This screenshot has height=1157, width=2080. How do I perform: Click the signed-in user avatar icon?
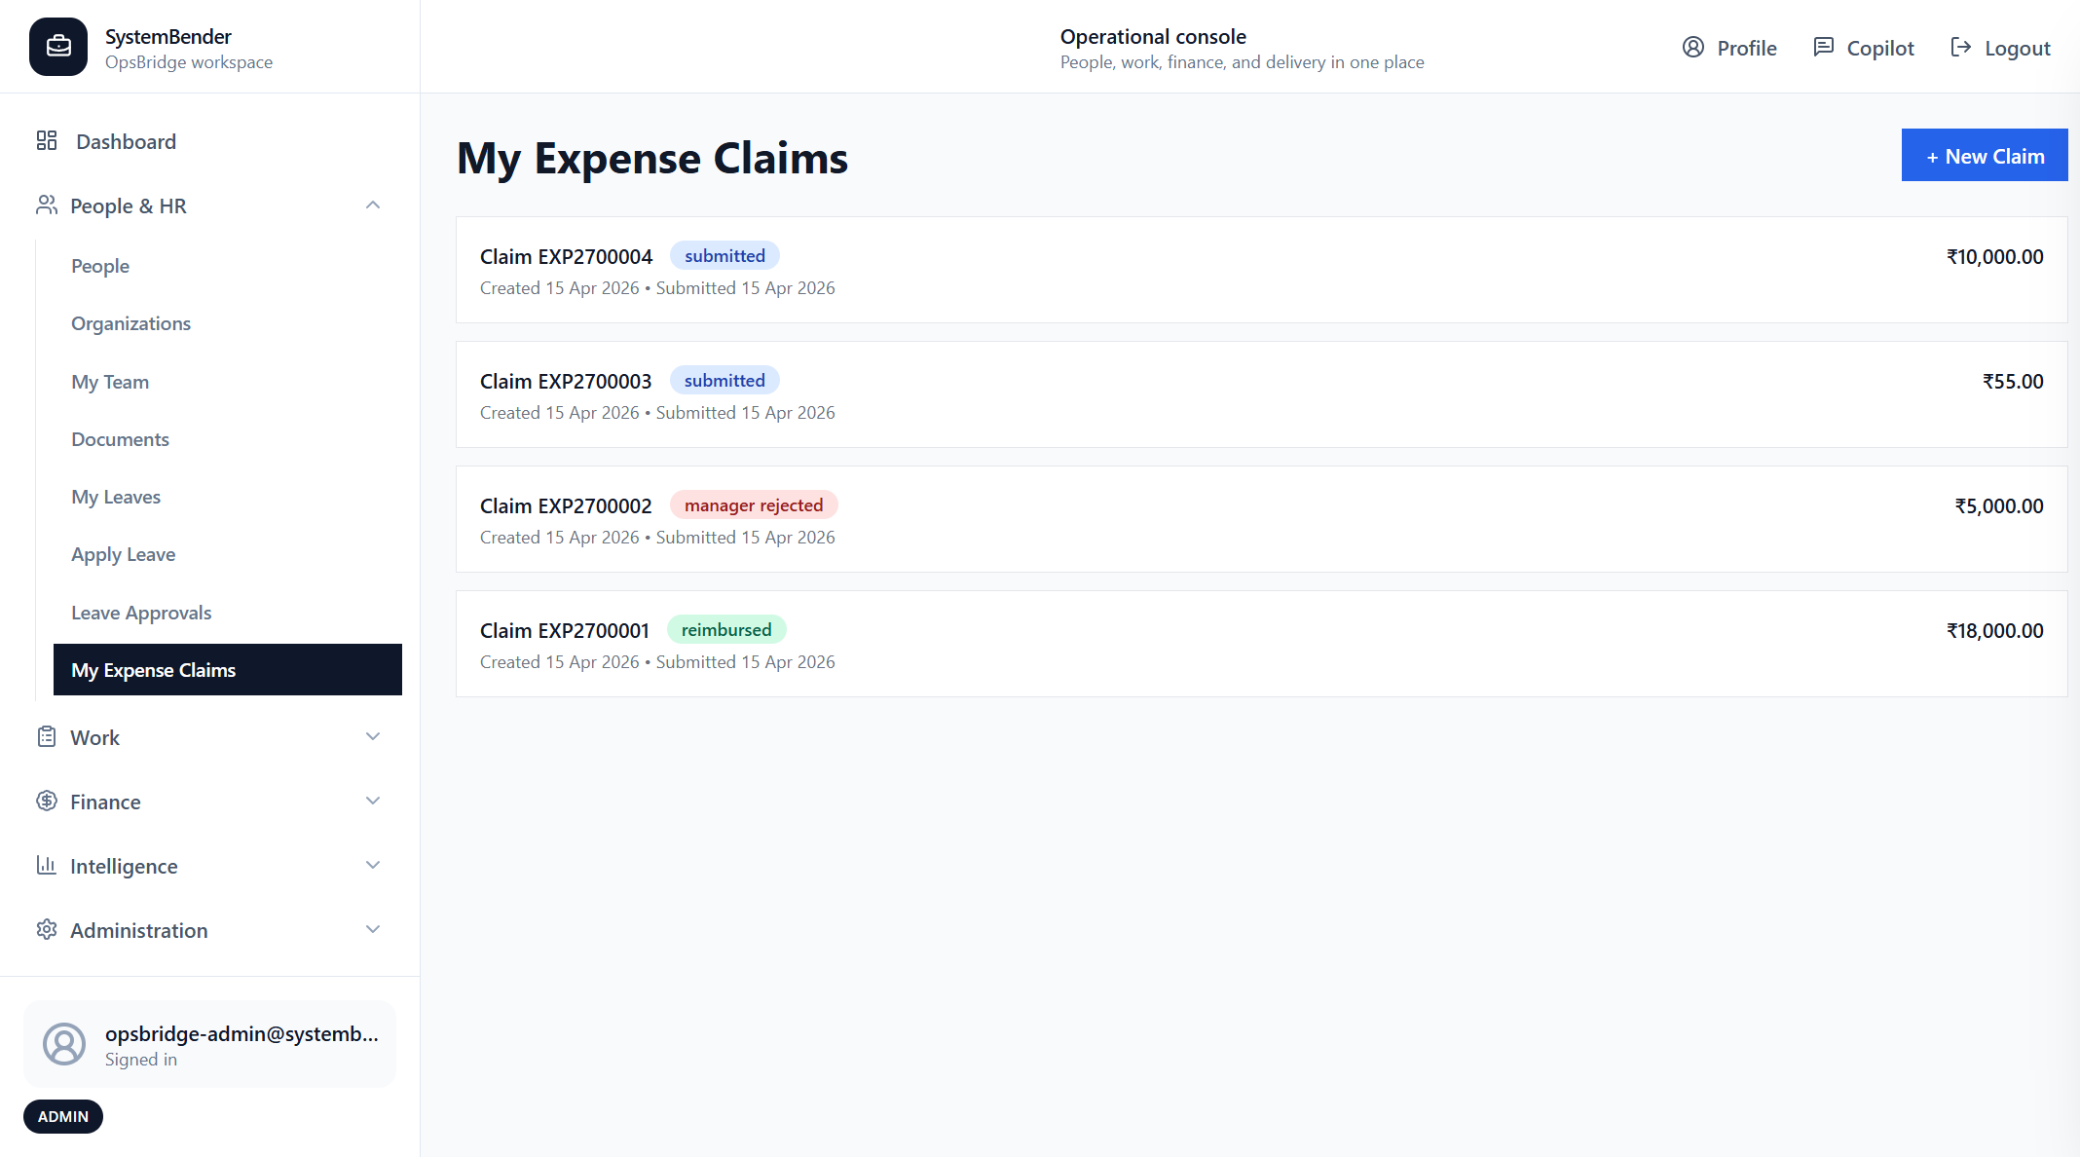64,1044
